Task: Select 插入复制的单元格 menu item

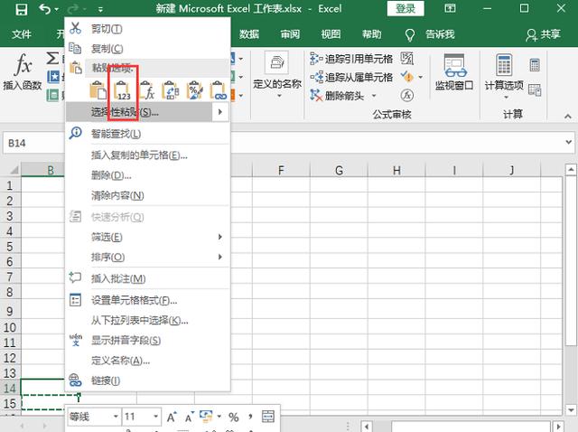Action: coord(146,155)
